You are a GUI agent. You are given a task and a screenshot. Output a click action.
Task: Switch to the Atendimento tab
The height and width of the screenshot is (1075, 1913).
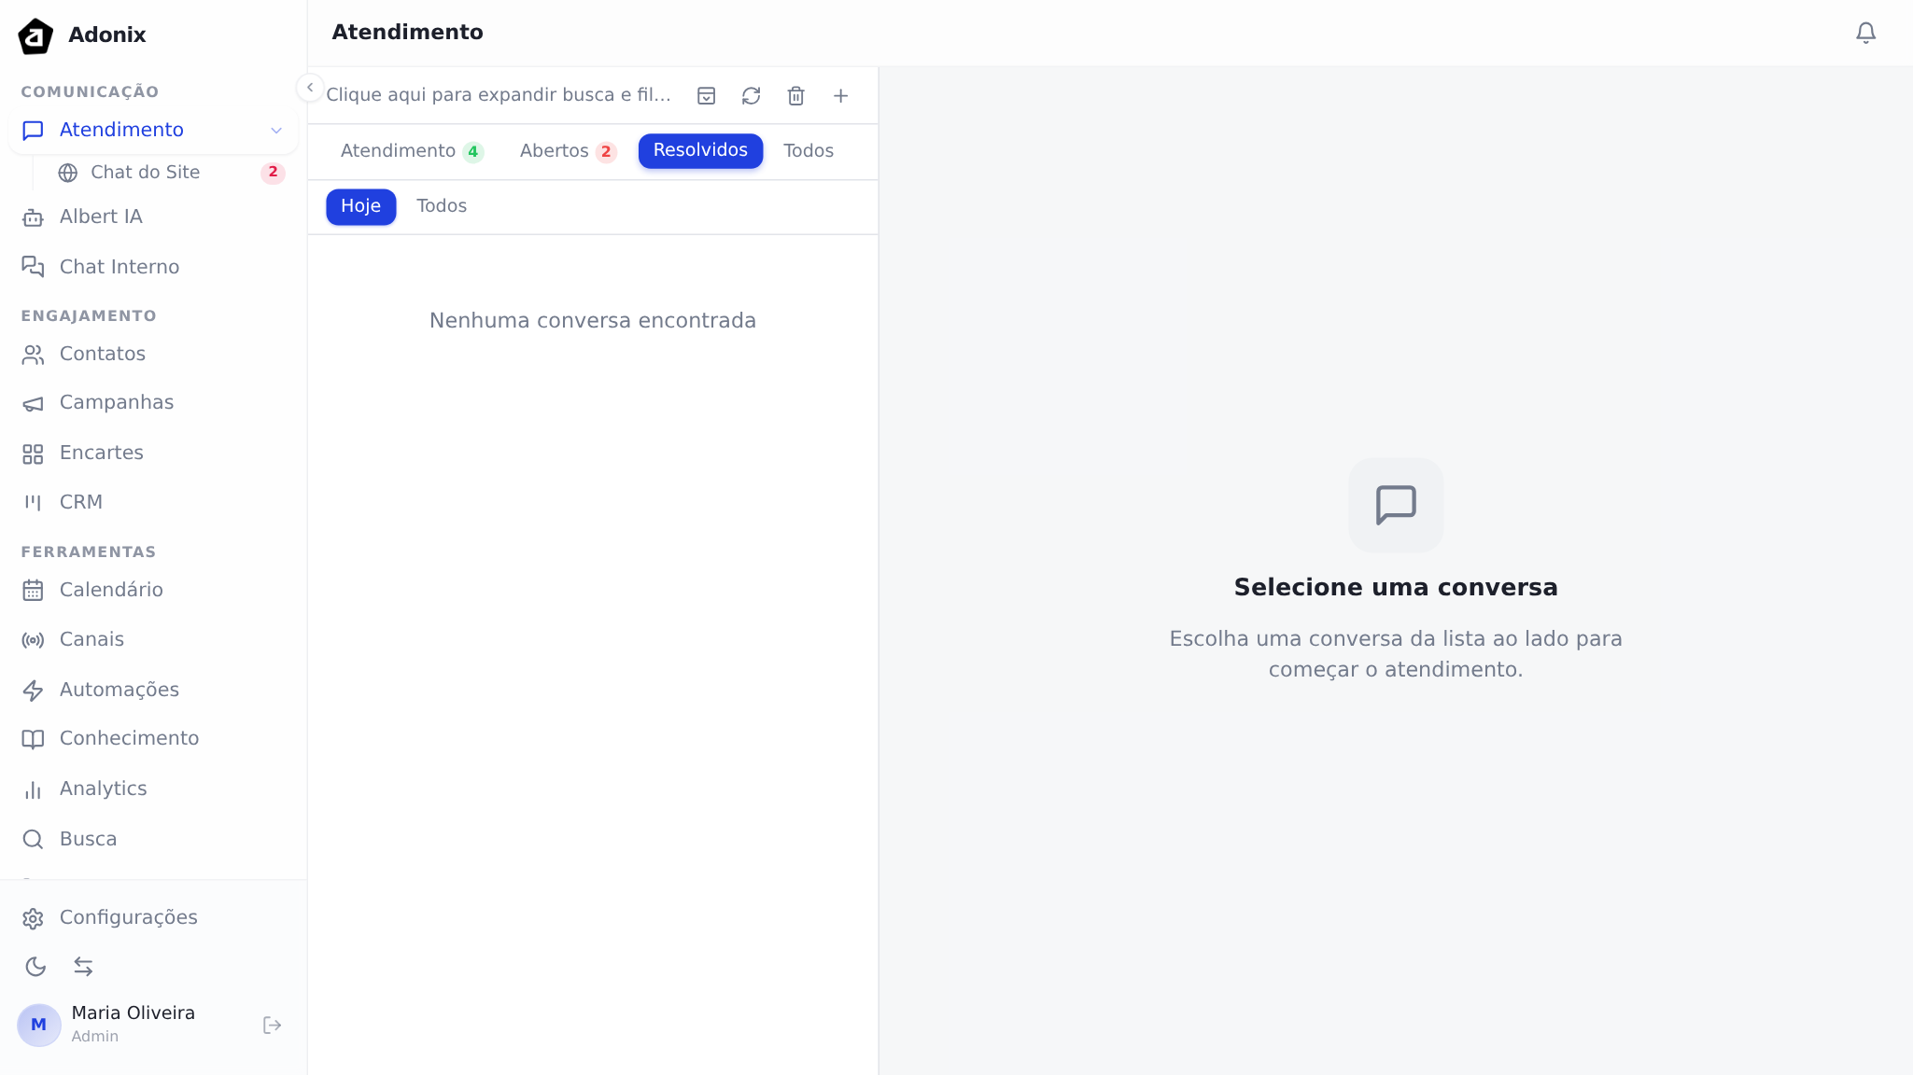pyautogui.click(x=412, y=151)
